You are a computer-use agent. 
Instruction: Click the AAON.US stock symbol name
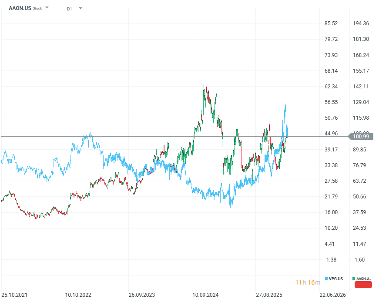click(20, 8)
